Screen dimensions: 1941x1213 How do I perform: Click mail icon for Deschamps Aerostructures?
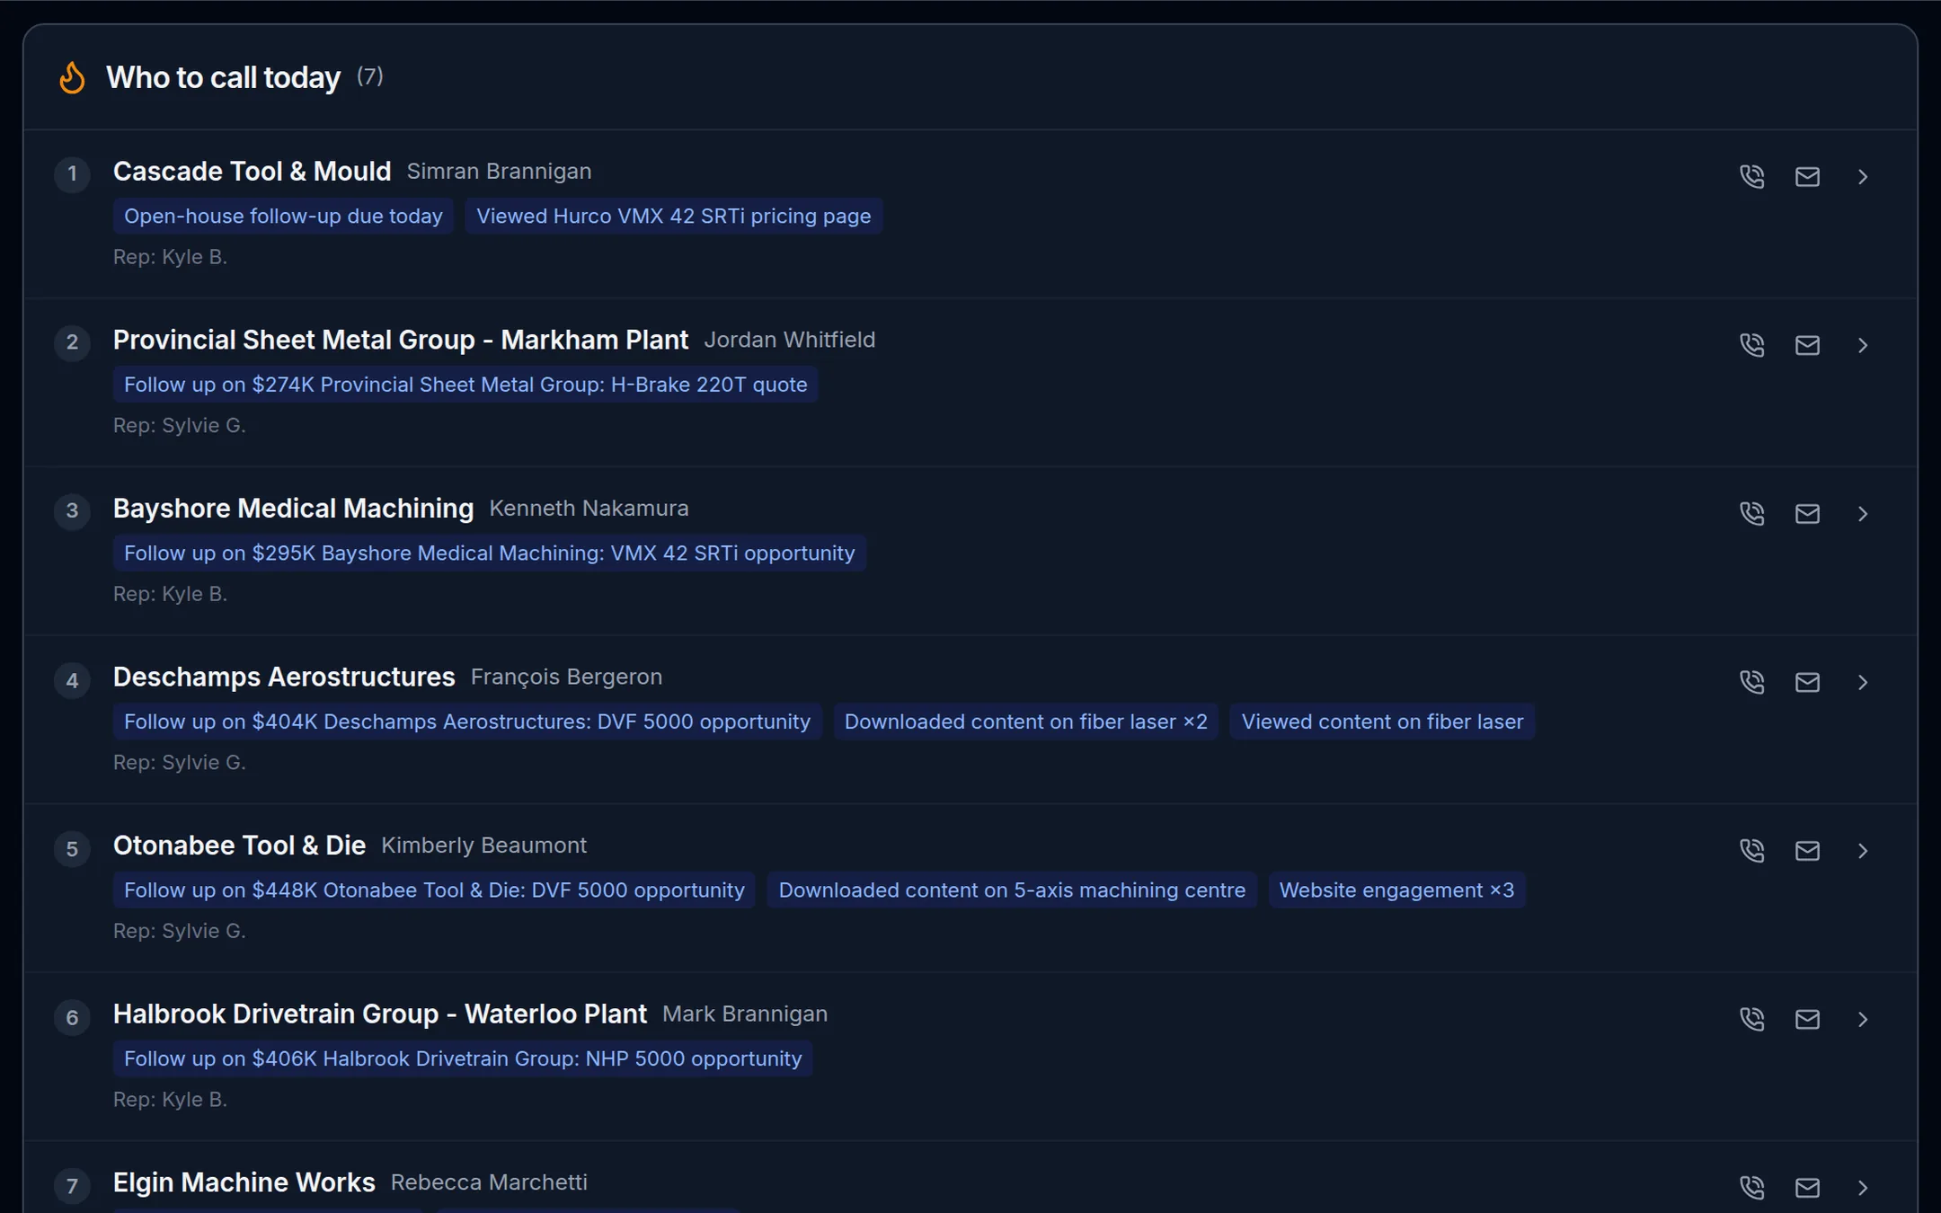[x=1807, y=682]
